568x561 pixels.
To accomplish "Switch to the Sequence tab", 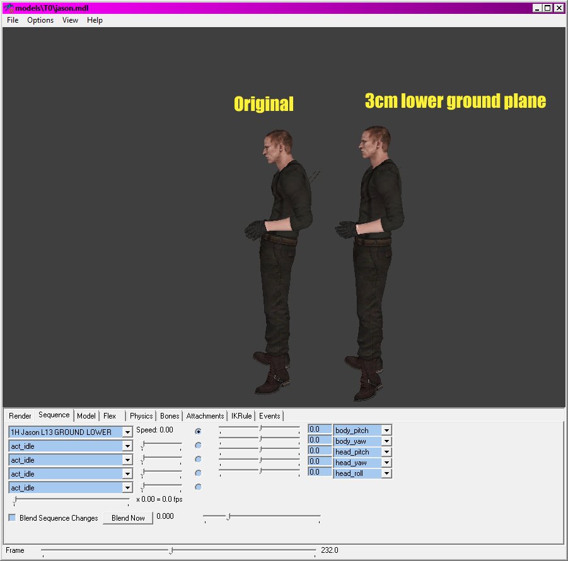I will point(54,415).
